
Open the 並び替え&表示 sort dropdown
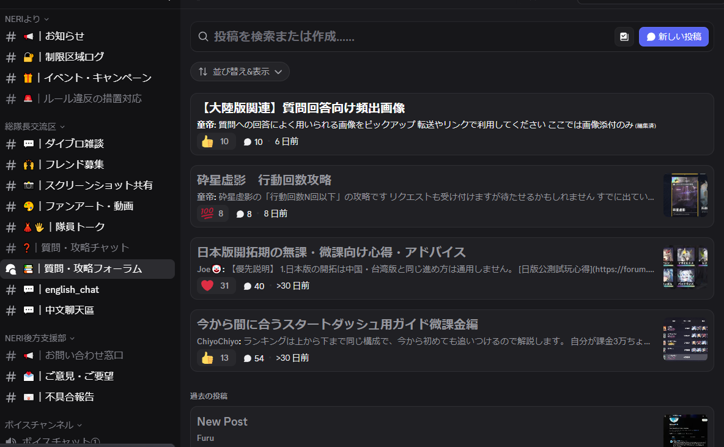pyautogui.click(x=240, y=72)
